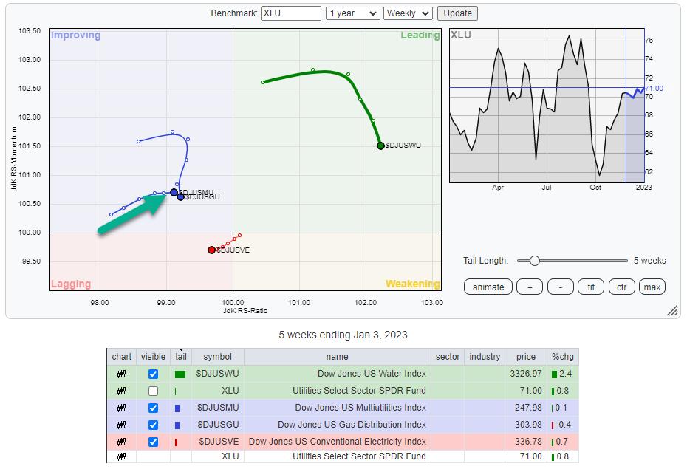Click the sort arrow above tail column

[x=181, y=349]
